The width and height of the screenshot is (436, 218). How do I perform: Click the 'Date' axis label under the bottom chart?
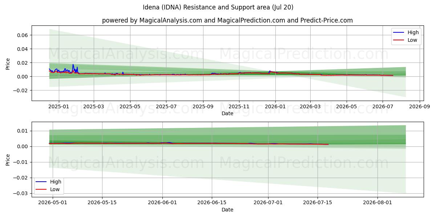(227, 210)
